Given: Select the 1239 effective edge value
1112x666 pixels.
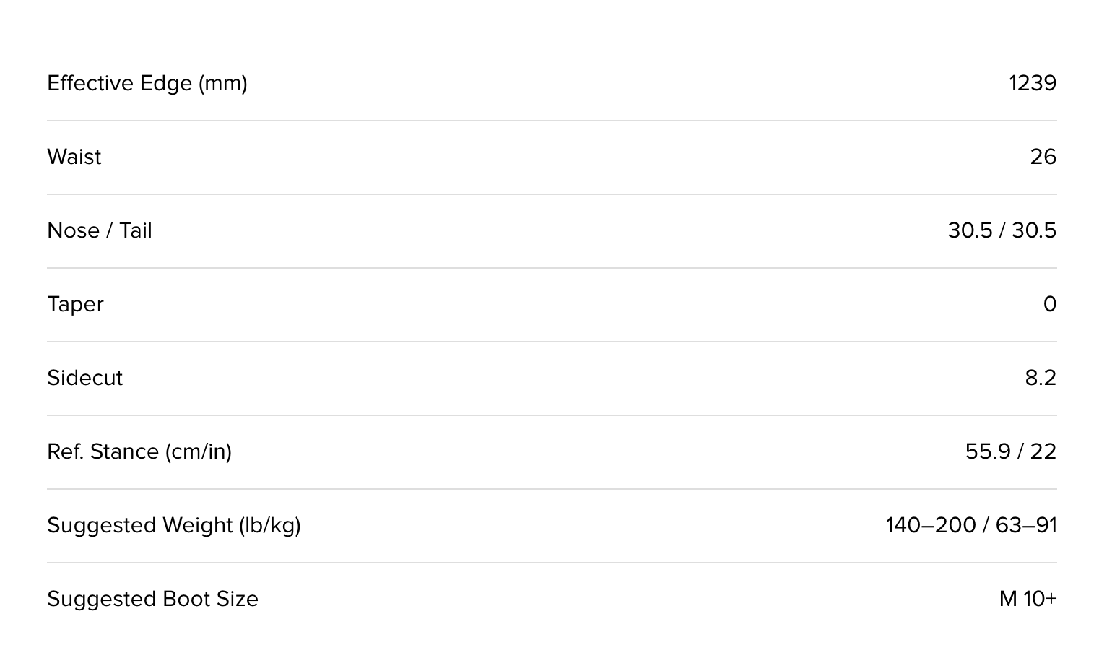Looking at the screenshot, I should point(1032,84).
